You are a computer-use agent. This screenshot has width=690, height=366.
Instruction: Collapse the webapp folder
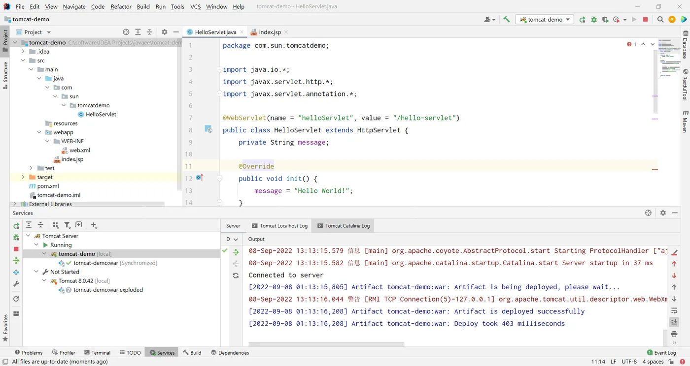click(x=39, y=132)
